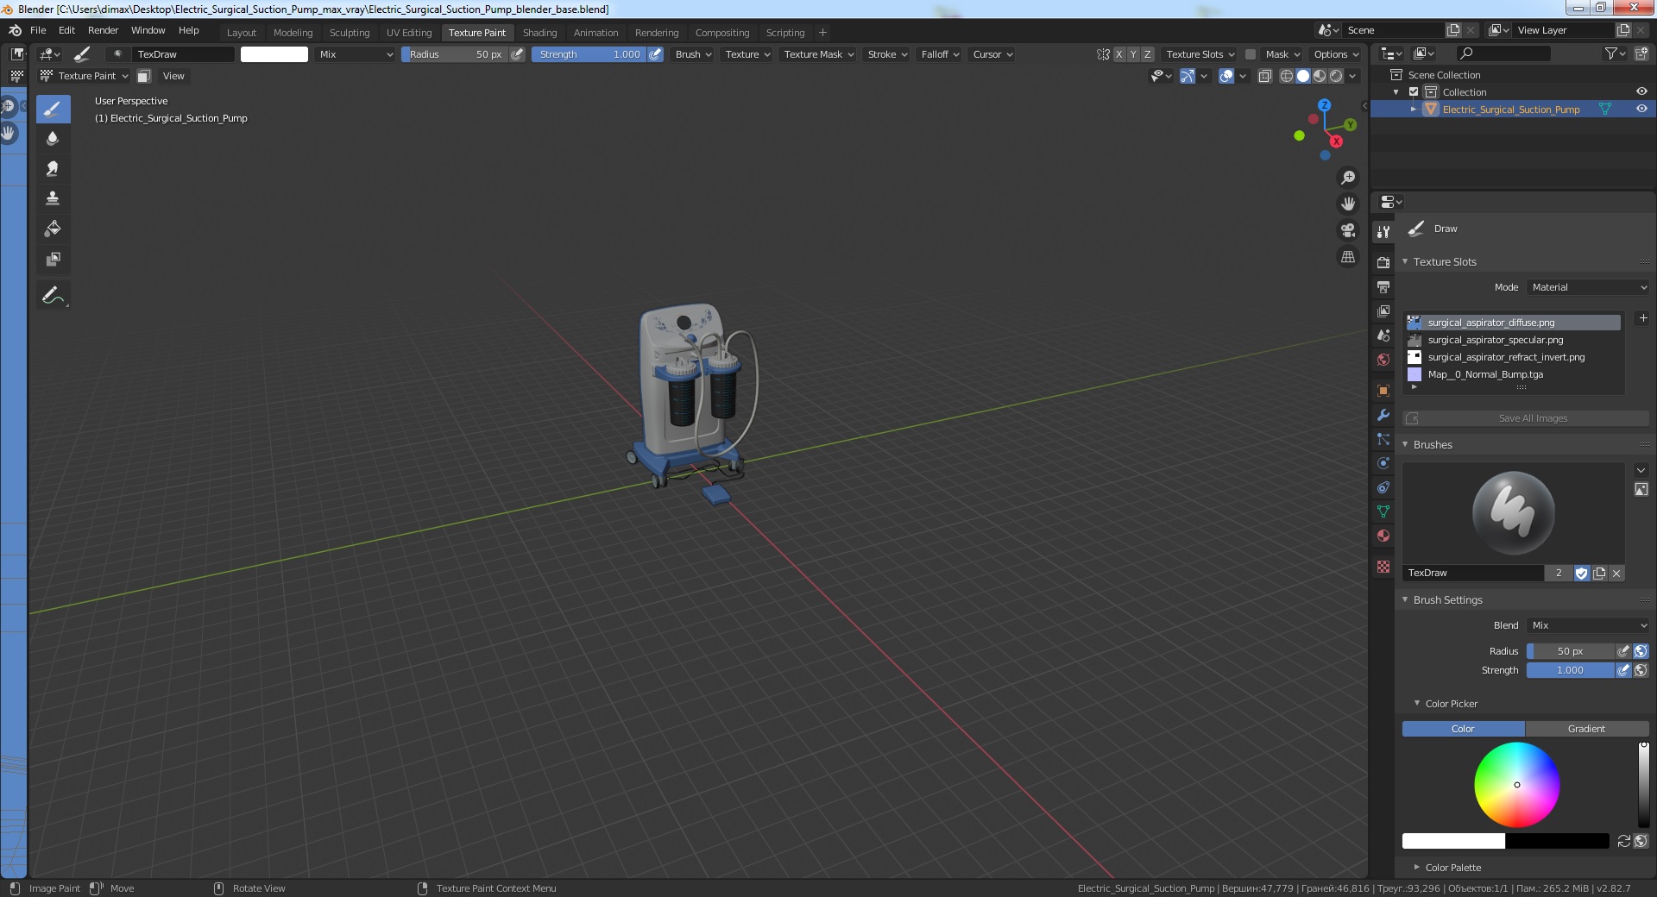1657x897 pixels.
Task: Switch to the Sculpting workspace tab
Action: point(349,33)
